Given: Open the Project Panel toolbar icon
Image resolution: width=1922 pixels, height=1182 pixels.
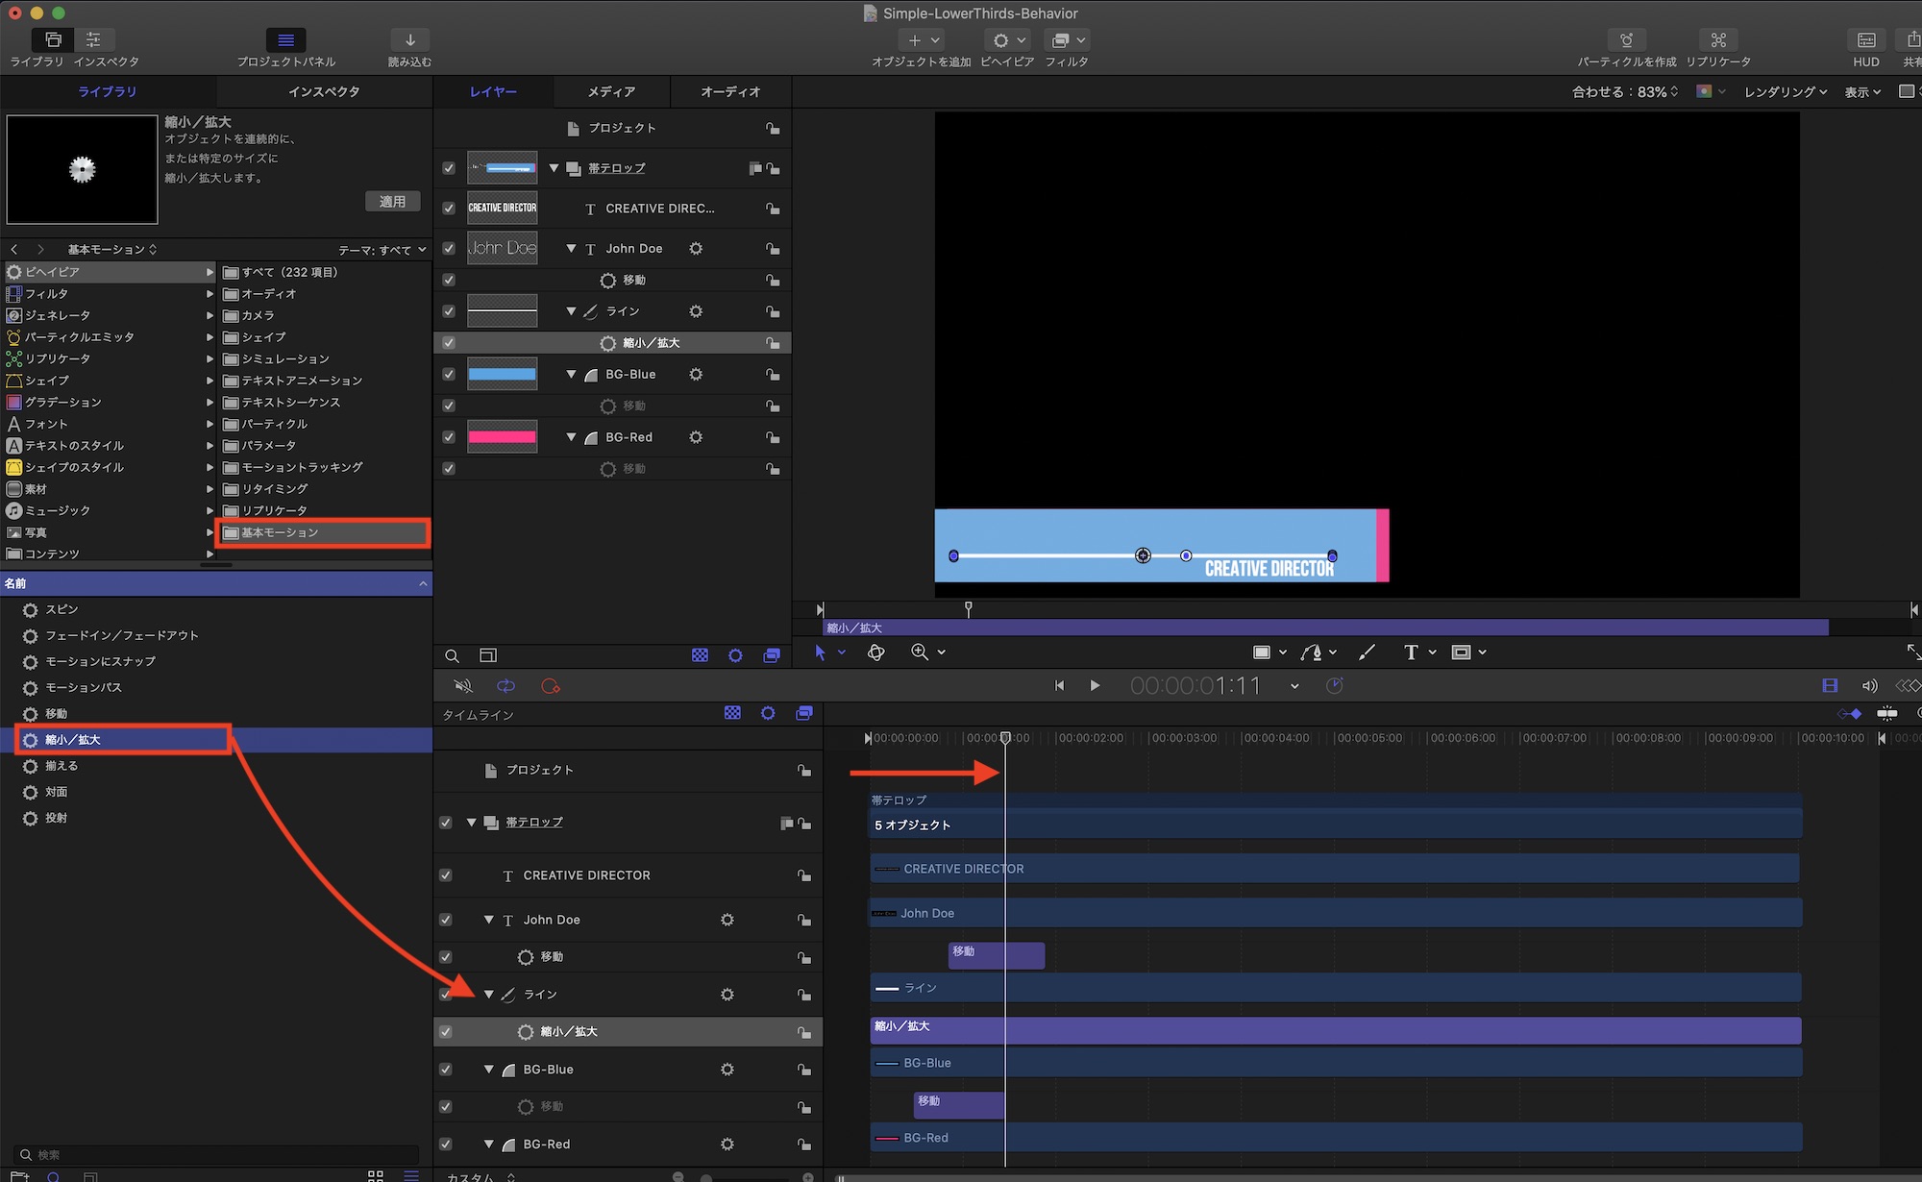Looking at the screenshot, I should (285, 40).
